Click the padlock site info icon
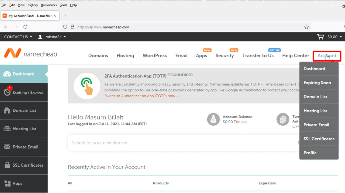This screenshot has height=193, width=345. coord(72,27)
